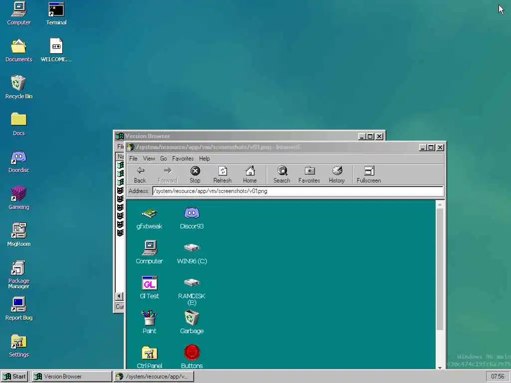This screenshot has height=383, width=511.
Task: Click the Forward toolbar button
Action: point(168,175)
